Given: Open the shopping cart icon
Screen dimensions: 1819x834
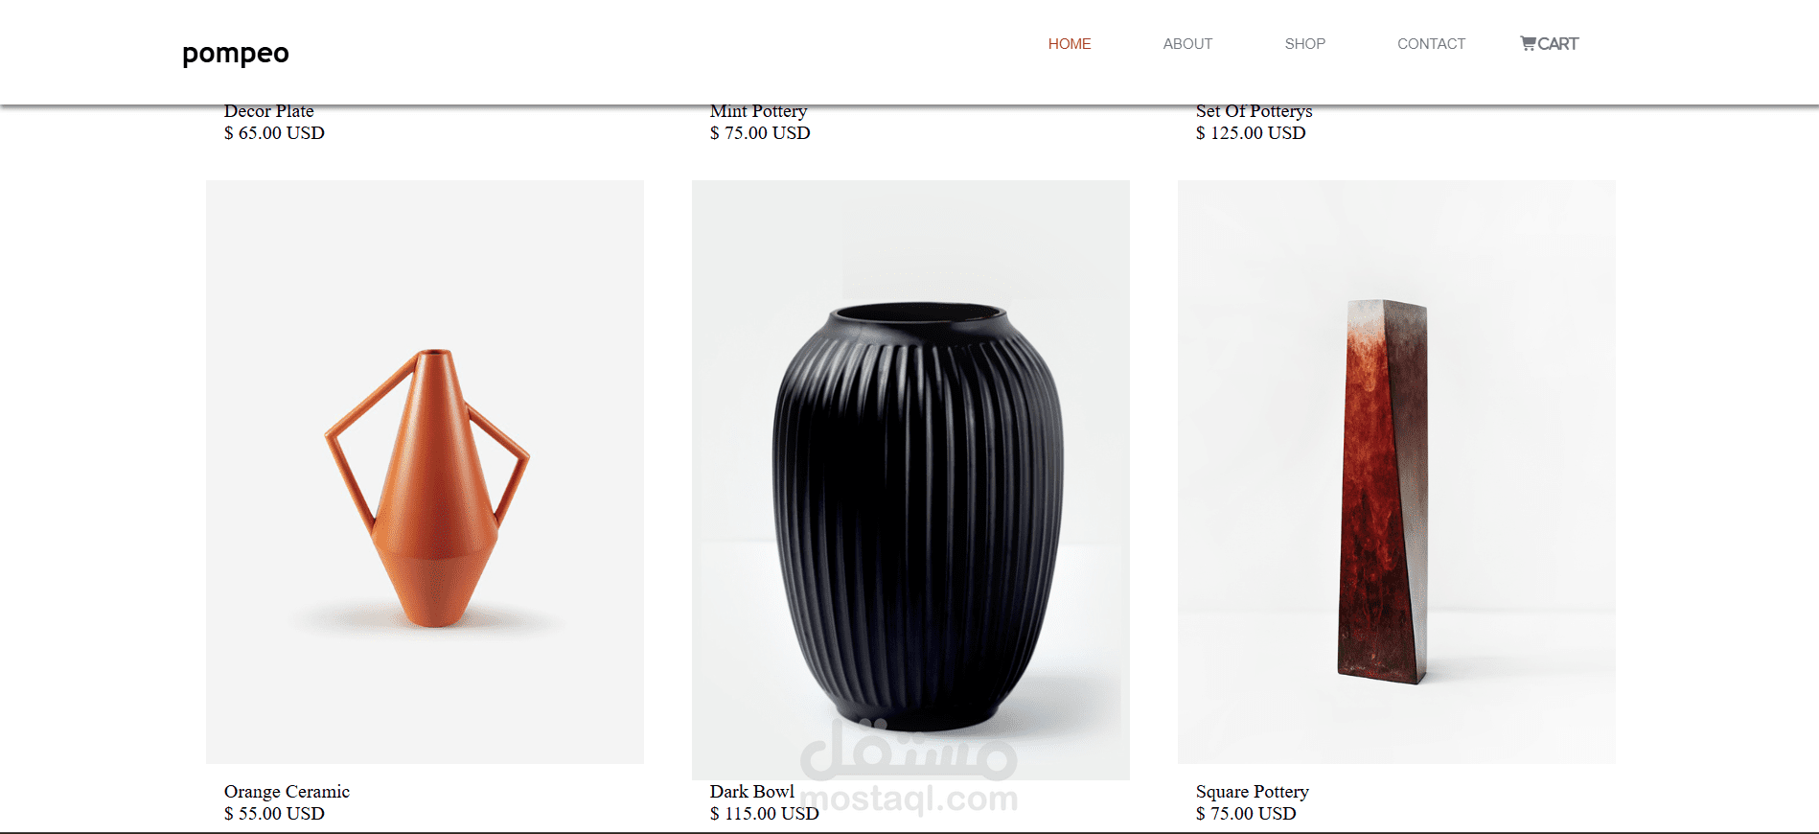Looking at the screenshot, I should [x=1528, y=43].
